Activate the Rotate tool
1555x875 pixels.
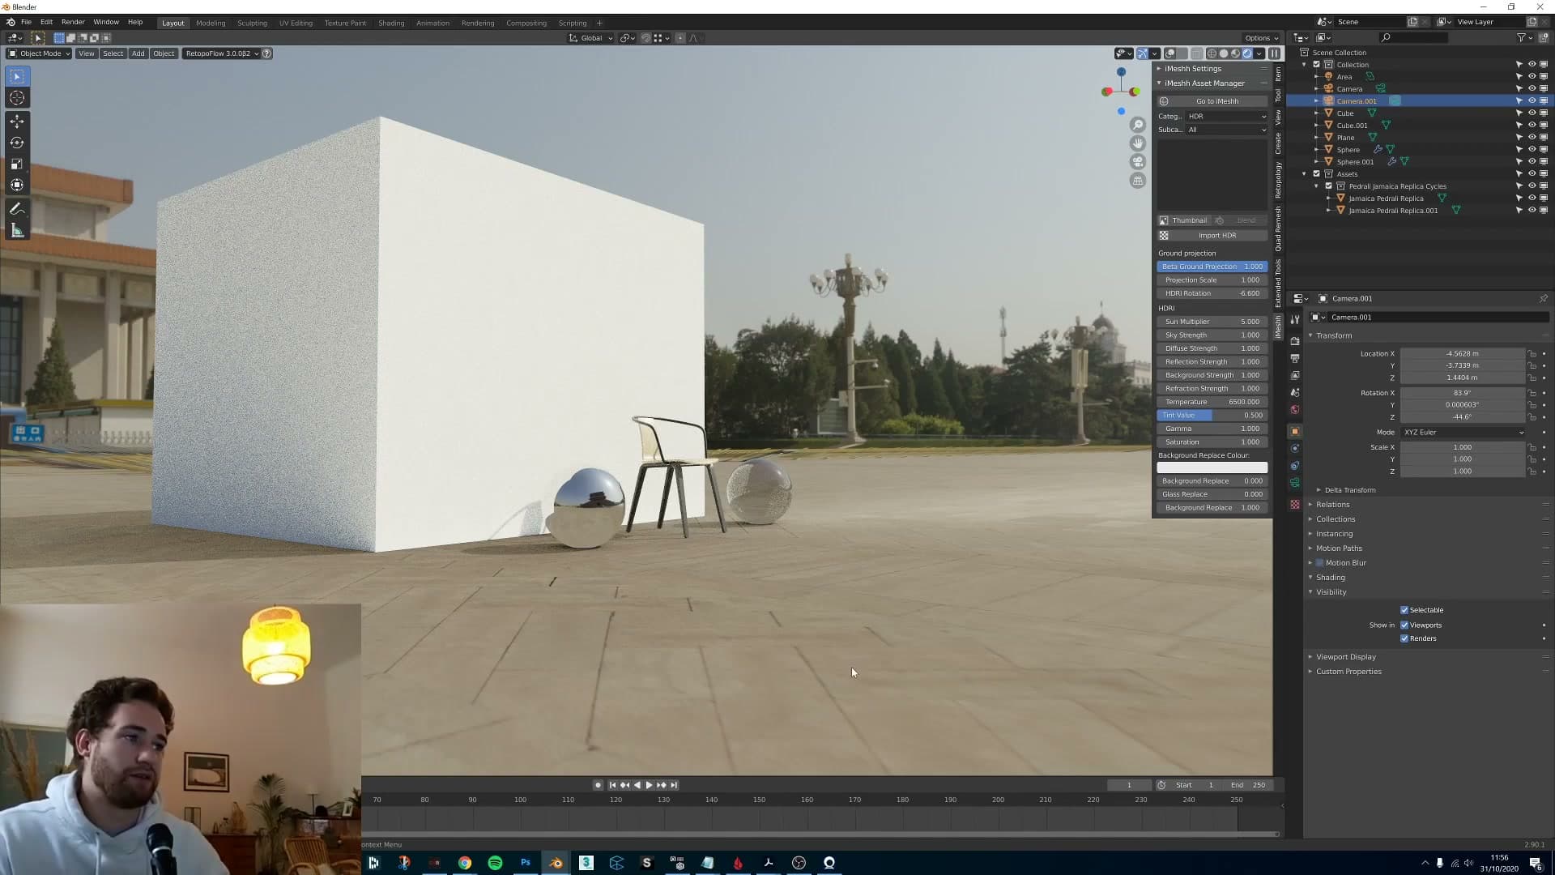tap(17, 143)
